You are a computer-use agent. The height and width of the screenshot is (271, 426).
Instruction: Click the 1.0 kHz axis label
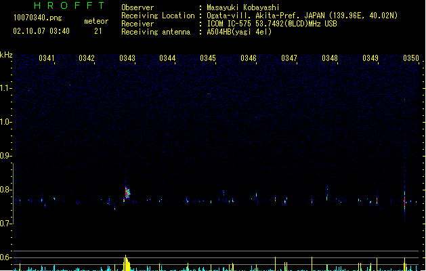pos(5,122)
